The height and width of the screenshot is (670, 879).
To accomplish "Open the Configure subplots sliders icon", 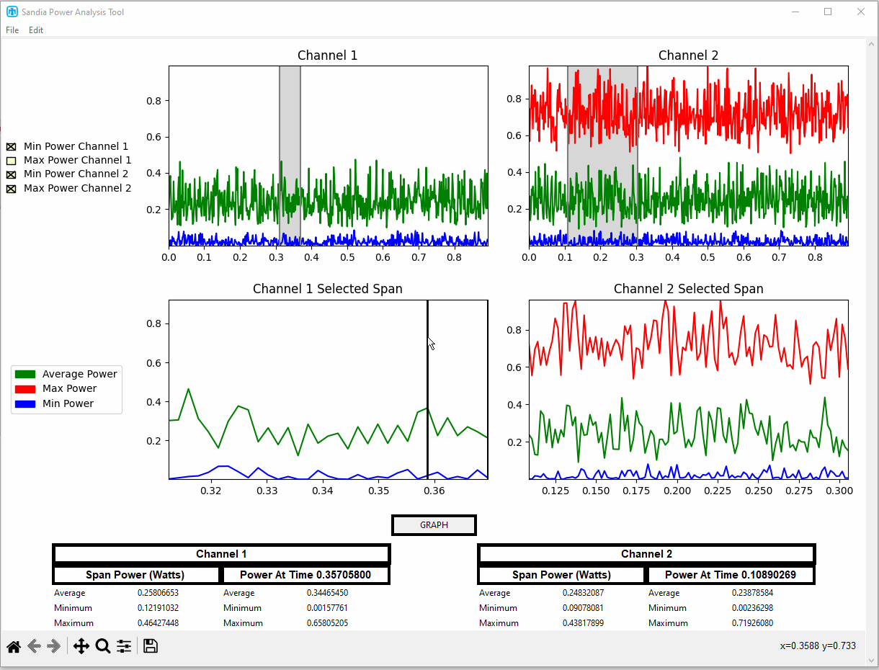I will (124, 646).
